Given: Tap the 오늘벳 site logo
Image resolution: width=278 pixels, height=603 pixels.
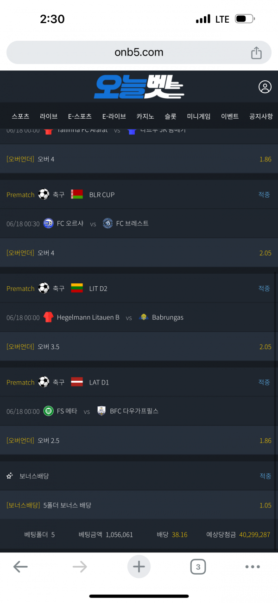Looking at the screenshot, I should click(x=139, y=87).
